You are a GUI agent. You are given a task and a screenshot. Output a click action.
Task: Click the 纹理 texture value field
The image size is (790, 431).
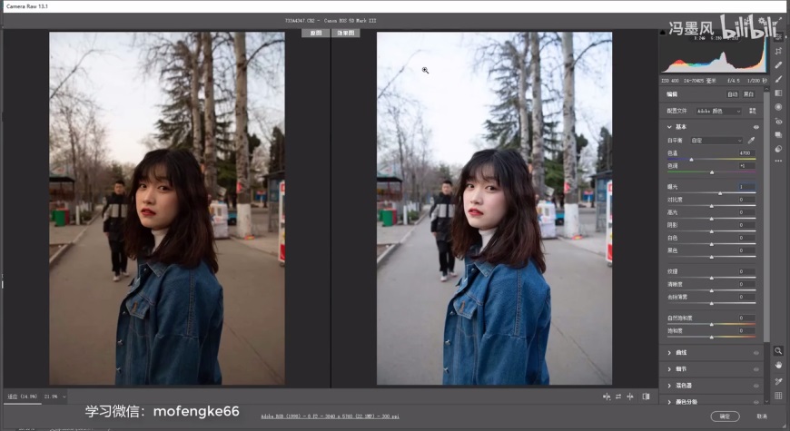tap(746, 271)
